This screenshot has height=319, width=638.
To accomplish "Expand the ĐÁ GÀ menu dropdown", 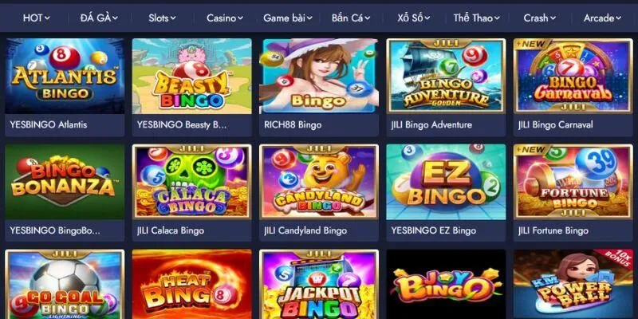I will pos(99,18).
